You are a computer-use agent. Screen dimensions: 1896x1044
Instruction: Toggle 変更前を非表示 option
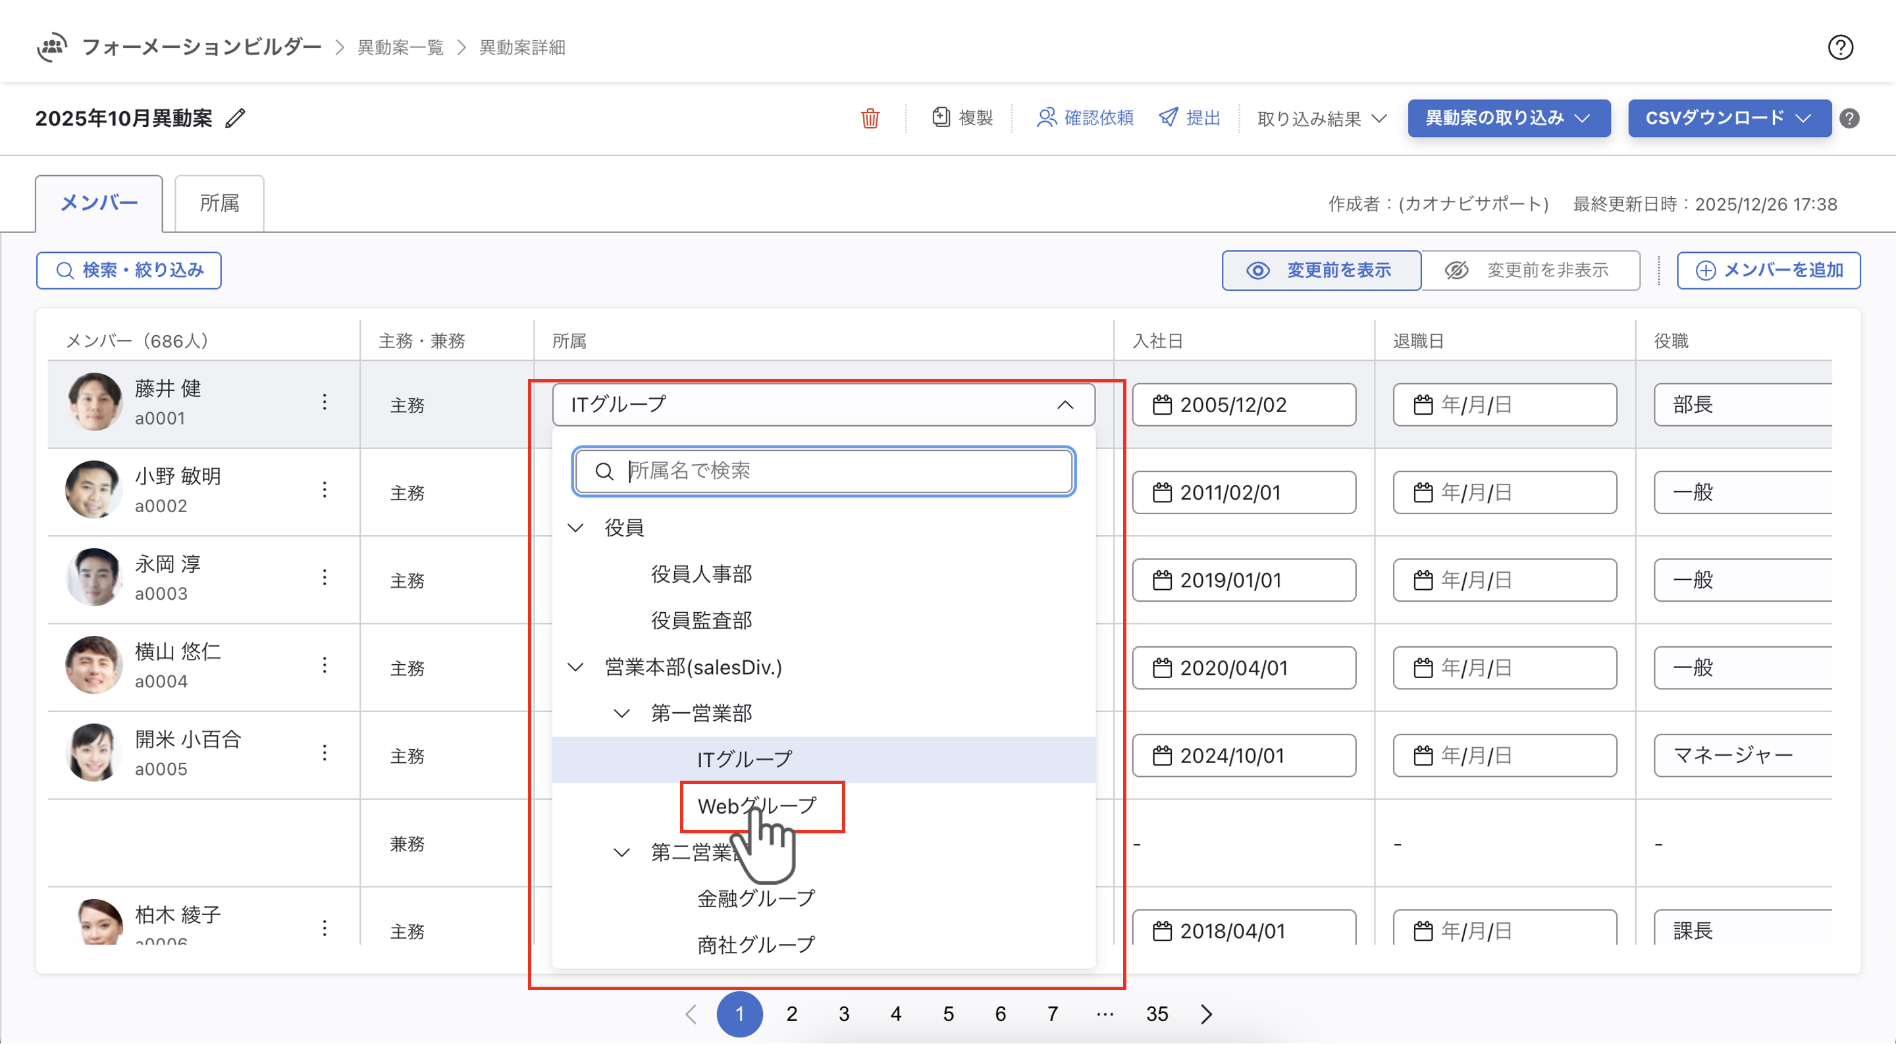[x=1529, y=271]
